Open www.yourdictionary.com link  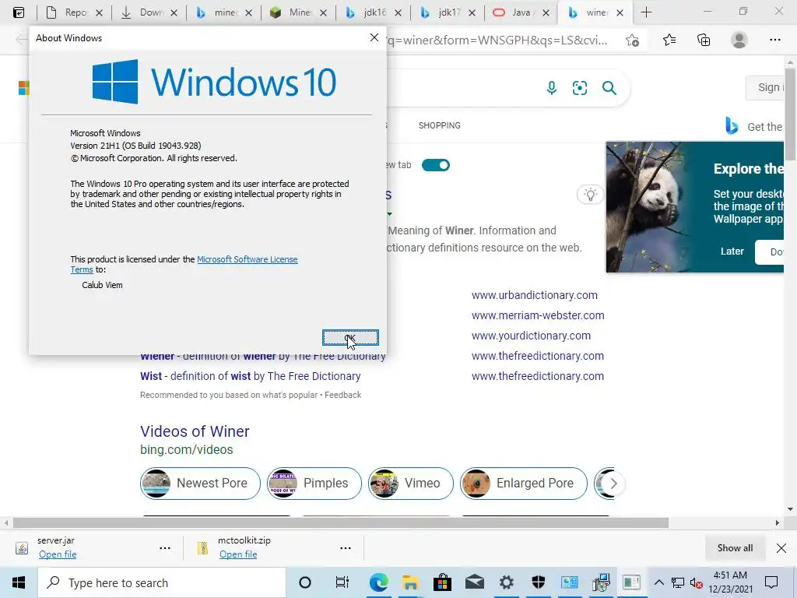click(531, 336)
